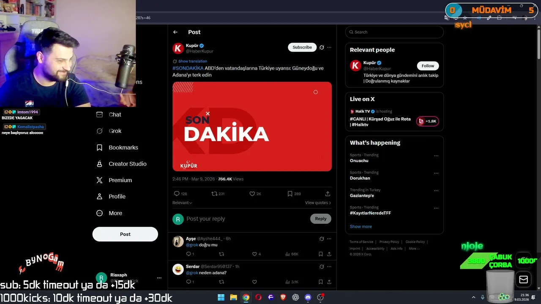Open Premium in the left sidebar
Viewport: 541px width, 304px height.
[114, 180]
